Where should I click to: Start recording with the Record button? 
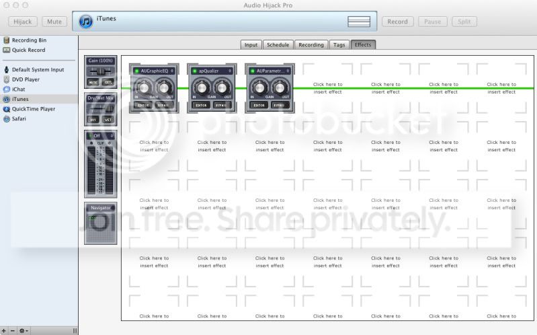398,22
